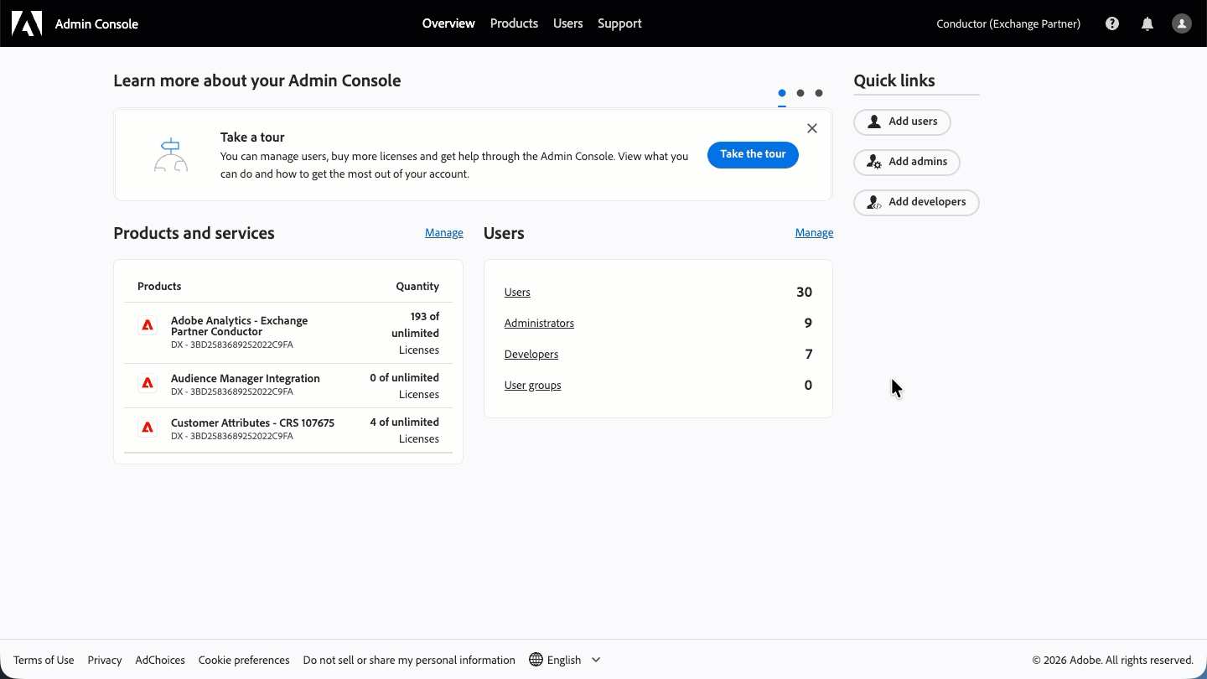Click the Add users quick link
Screen dimensions: 1207x679
902,122
